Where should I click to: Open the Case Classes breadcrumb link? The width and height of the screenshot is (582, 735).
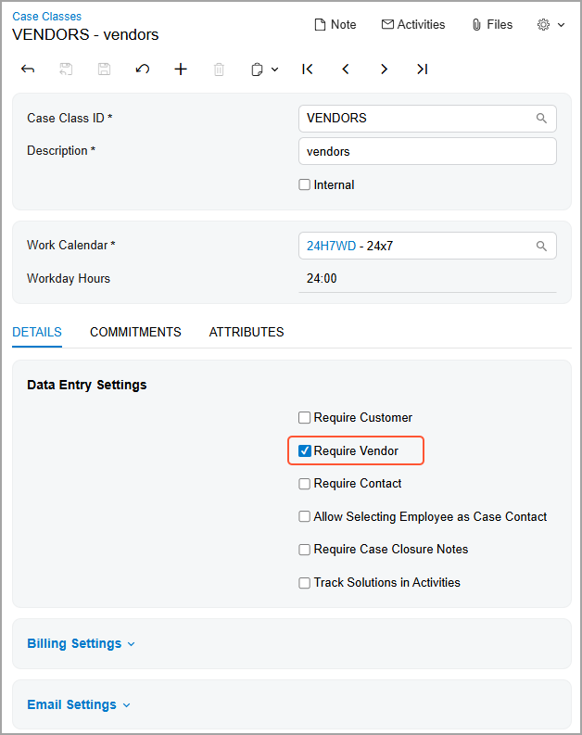46,17
